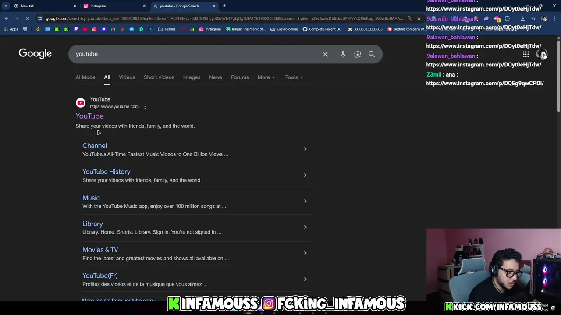Image resolution: width=561 pixels, height=315 pixels.
Task: Select the All results tab
Action: 107,77
